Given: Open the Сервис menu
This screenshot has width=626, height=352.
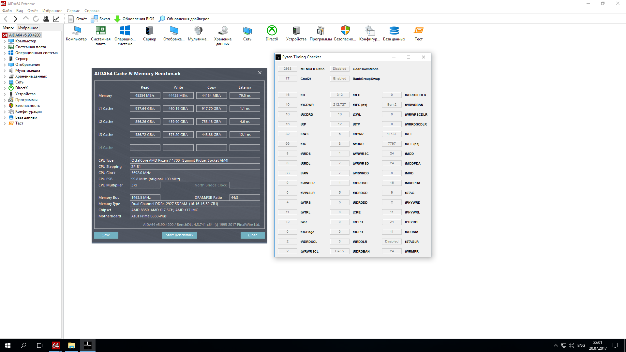Looking at the screenshot, I should click(73, 11).
